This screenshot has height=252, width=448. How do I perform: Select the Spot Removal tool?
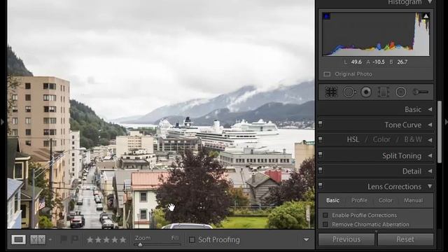click(349, 92)
